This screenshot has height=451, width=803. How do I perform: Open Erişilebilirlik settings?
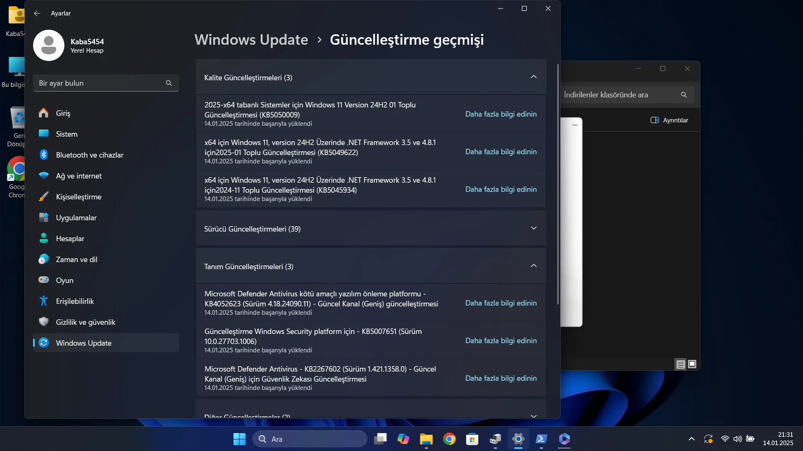[106, 301]
